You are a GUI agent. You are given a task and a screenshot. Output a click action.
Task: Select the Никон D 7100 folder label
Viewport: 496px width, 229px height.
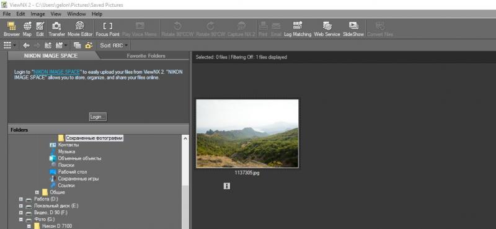click(x=57, y=226)
